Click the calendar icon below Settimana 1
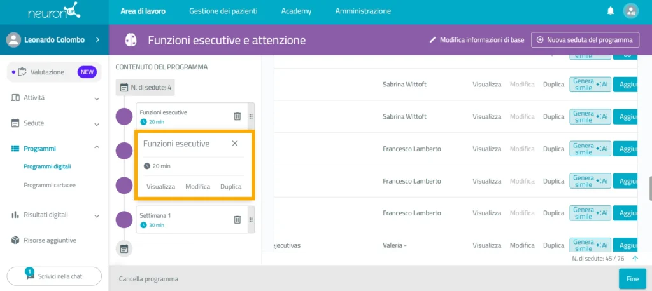 coord(124,248)
